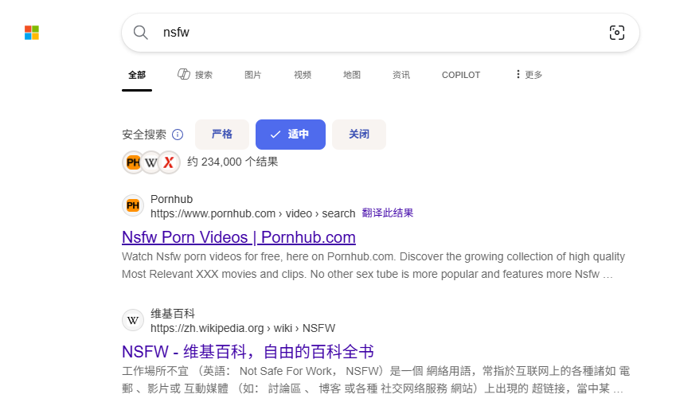676x410 pixels.
Task: Click the magnifying glass search icon
Action: [x=141, y=33]
